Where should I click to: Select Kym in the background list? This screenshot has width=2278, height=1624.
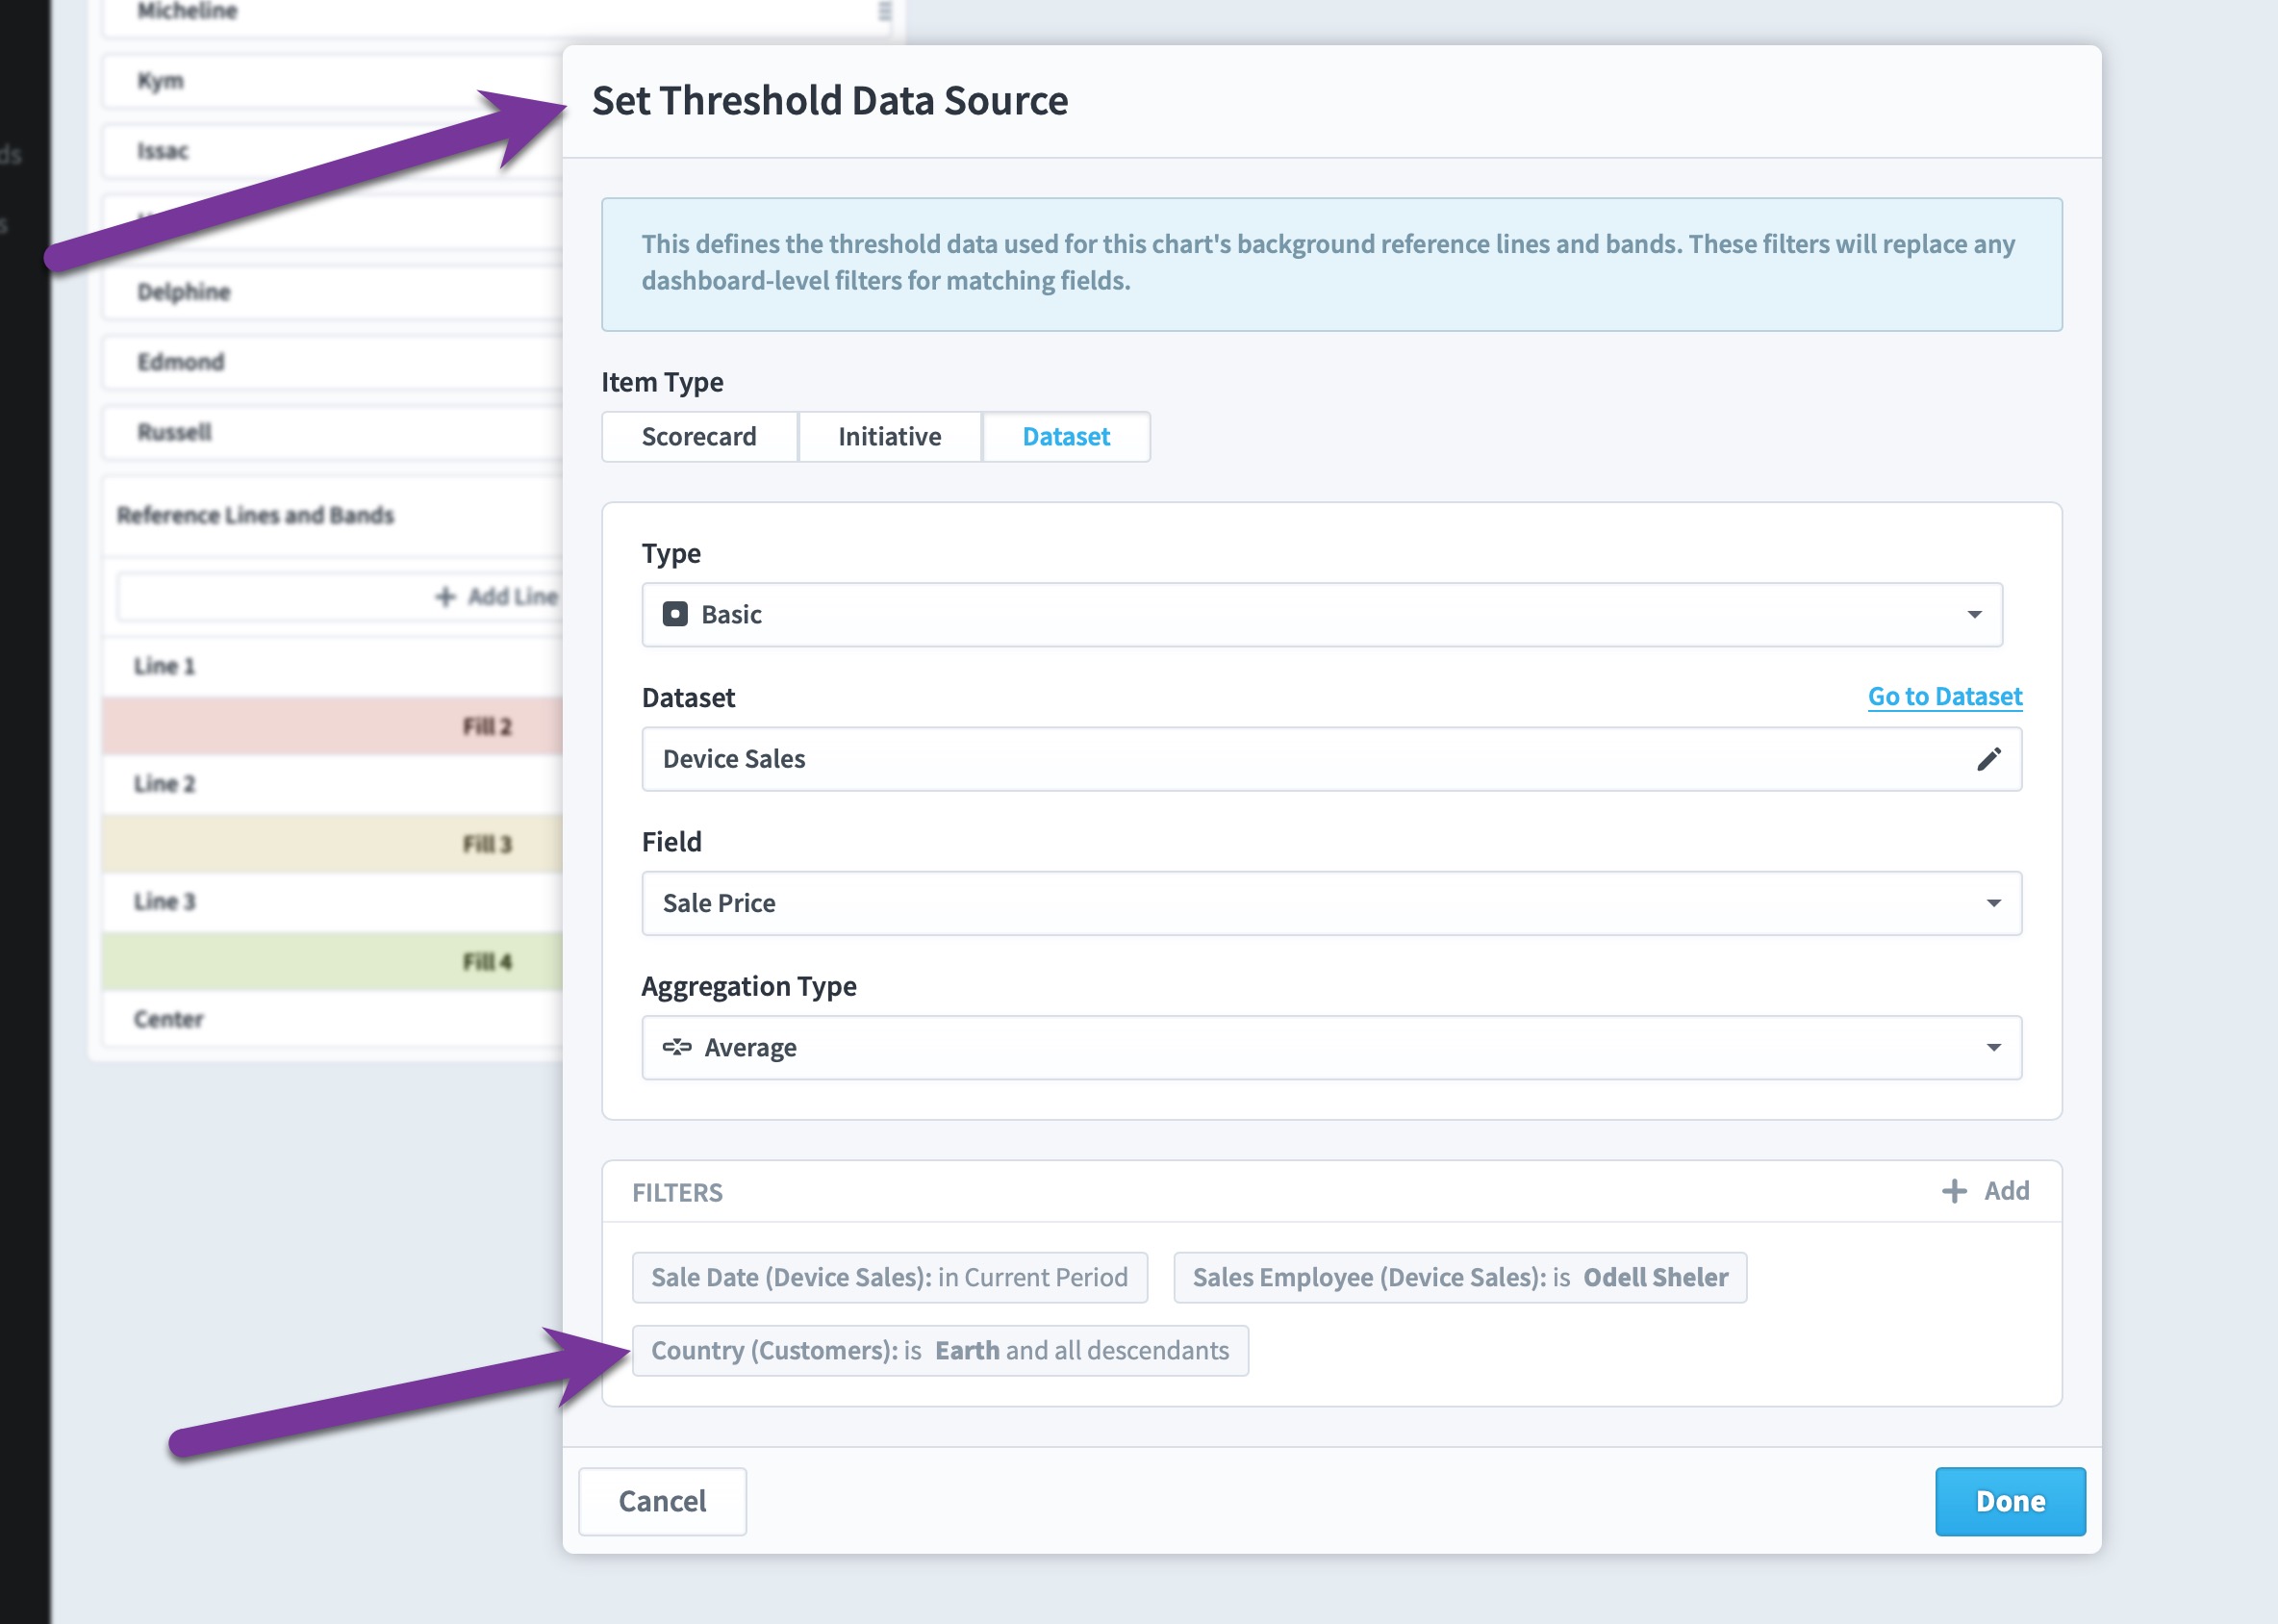pyautogui.click(x=333, y=81)
